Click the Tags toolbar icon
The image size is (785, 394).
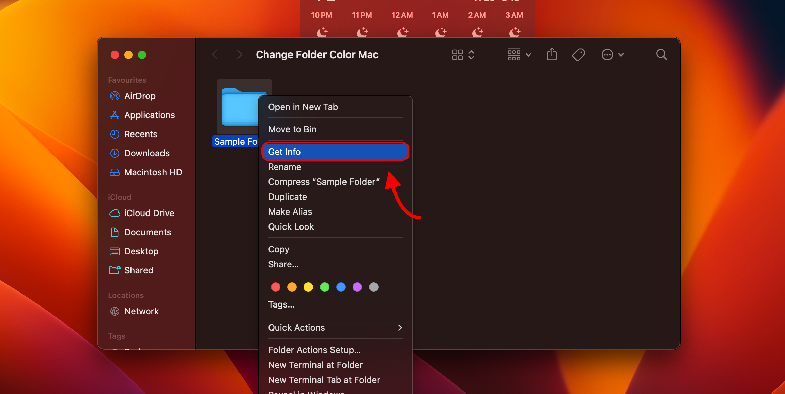click(578, 54)
